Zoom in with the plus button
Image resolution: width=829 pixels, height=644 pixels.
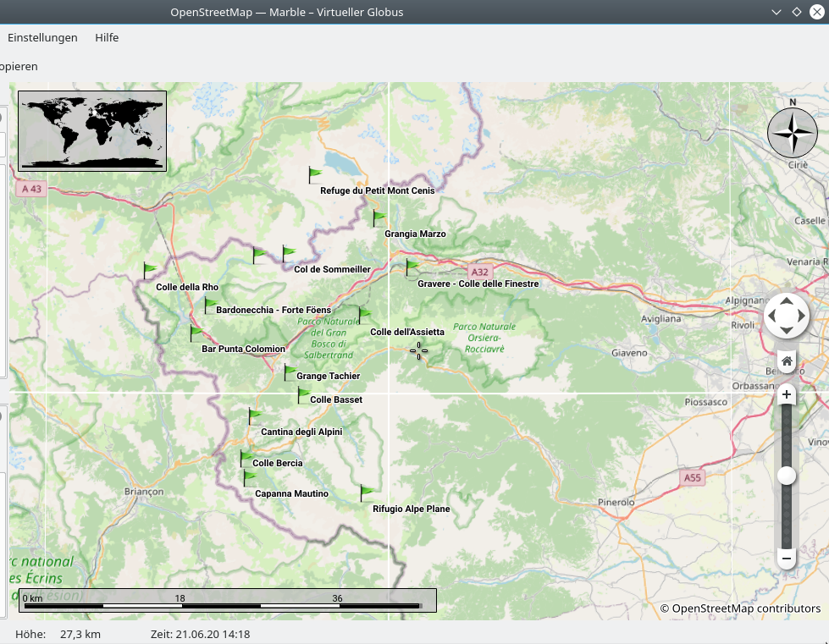point(787,394)
